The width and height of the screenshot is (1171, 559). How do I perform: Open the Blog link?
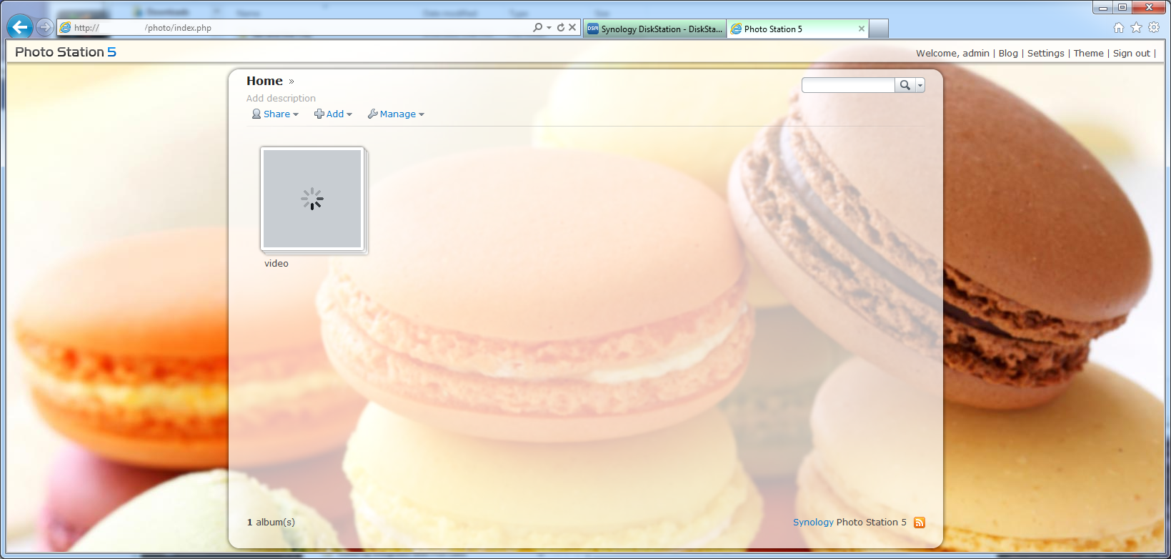[1008, 54]
